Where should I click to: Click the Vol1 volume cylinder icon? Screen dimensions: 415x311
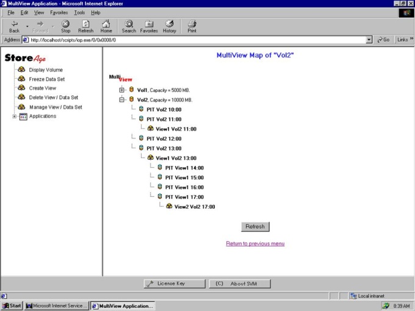click(x=131, y=90)
